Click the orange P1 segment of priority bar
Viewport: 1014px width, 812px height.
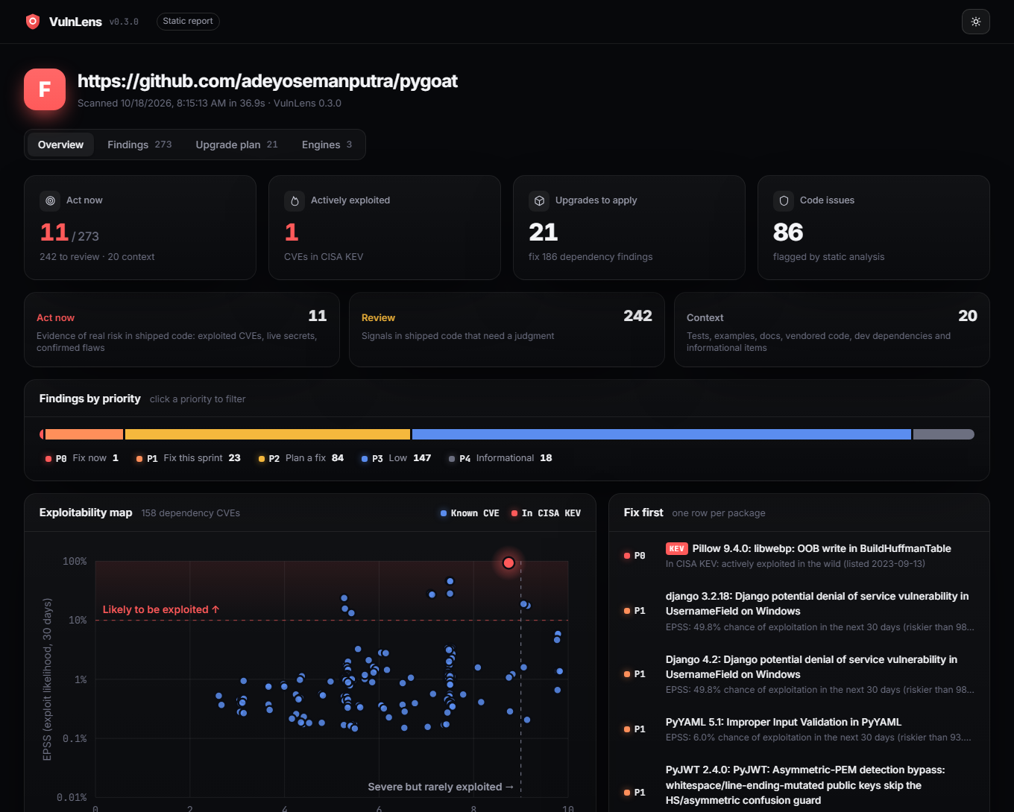click(x=84, y=434)
